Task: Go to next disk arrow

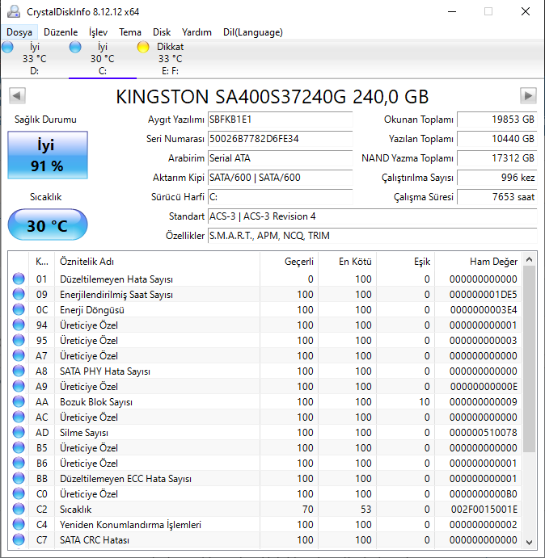Action: 528,96
